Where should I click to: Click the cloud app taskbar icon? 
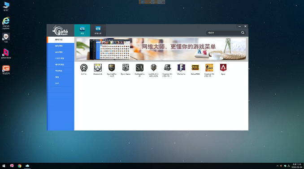pyautogui.click(x=27, y=166)
